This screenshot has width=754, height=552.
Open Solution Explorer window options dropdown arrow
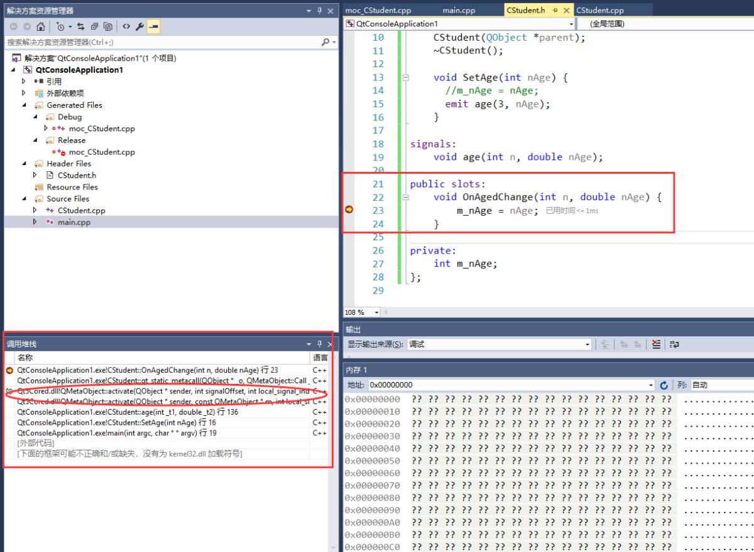(x=309, y=11)
